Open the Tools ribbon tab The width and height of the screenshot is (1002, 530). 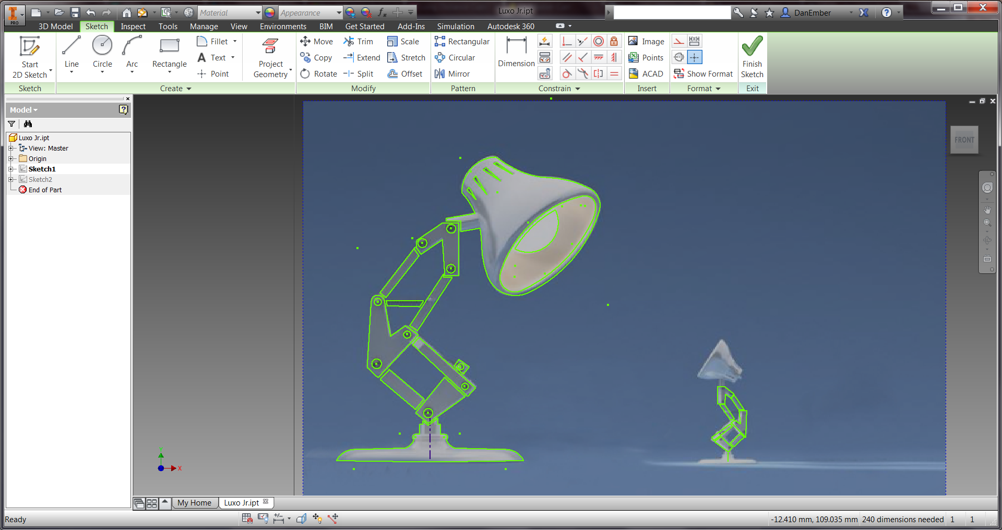coord(168,26)
